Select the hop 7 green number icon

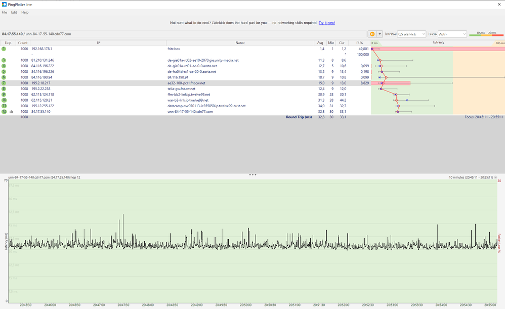pyautogui.click(x=4, y=83)
